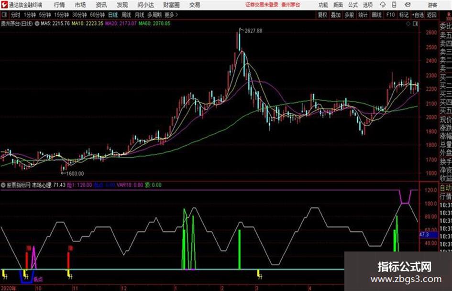Viewport: 452px width, 291px height.
Task: Switch to 60分钟 period tab
Action: (x=97, y=15)
